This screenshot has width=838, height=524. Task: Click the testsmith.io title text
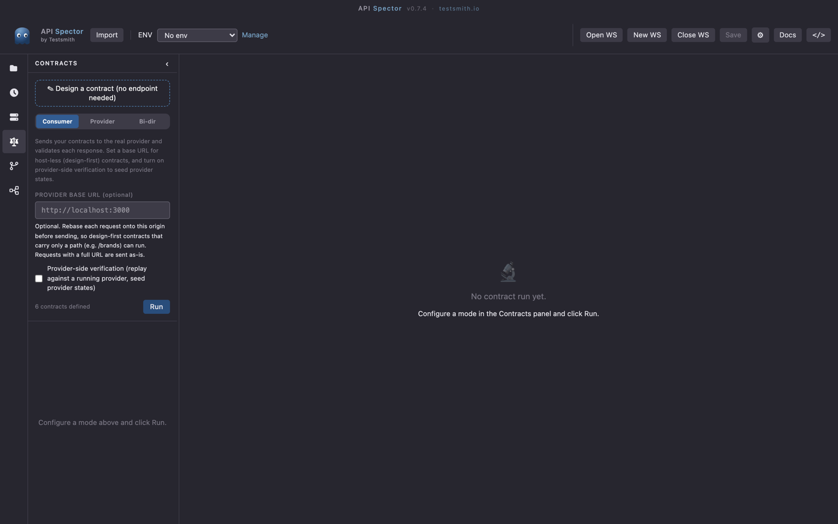[x=459, y=8]
